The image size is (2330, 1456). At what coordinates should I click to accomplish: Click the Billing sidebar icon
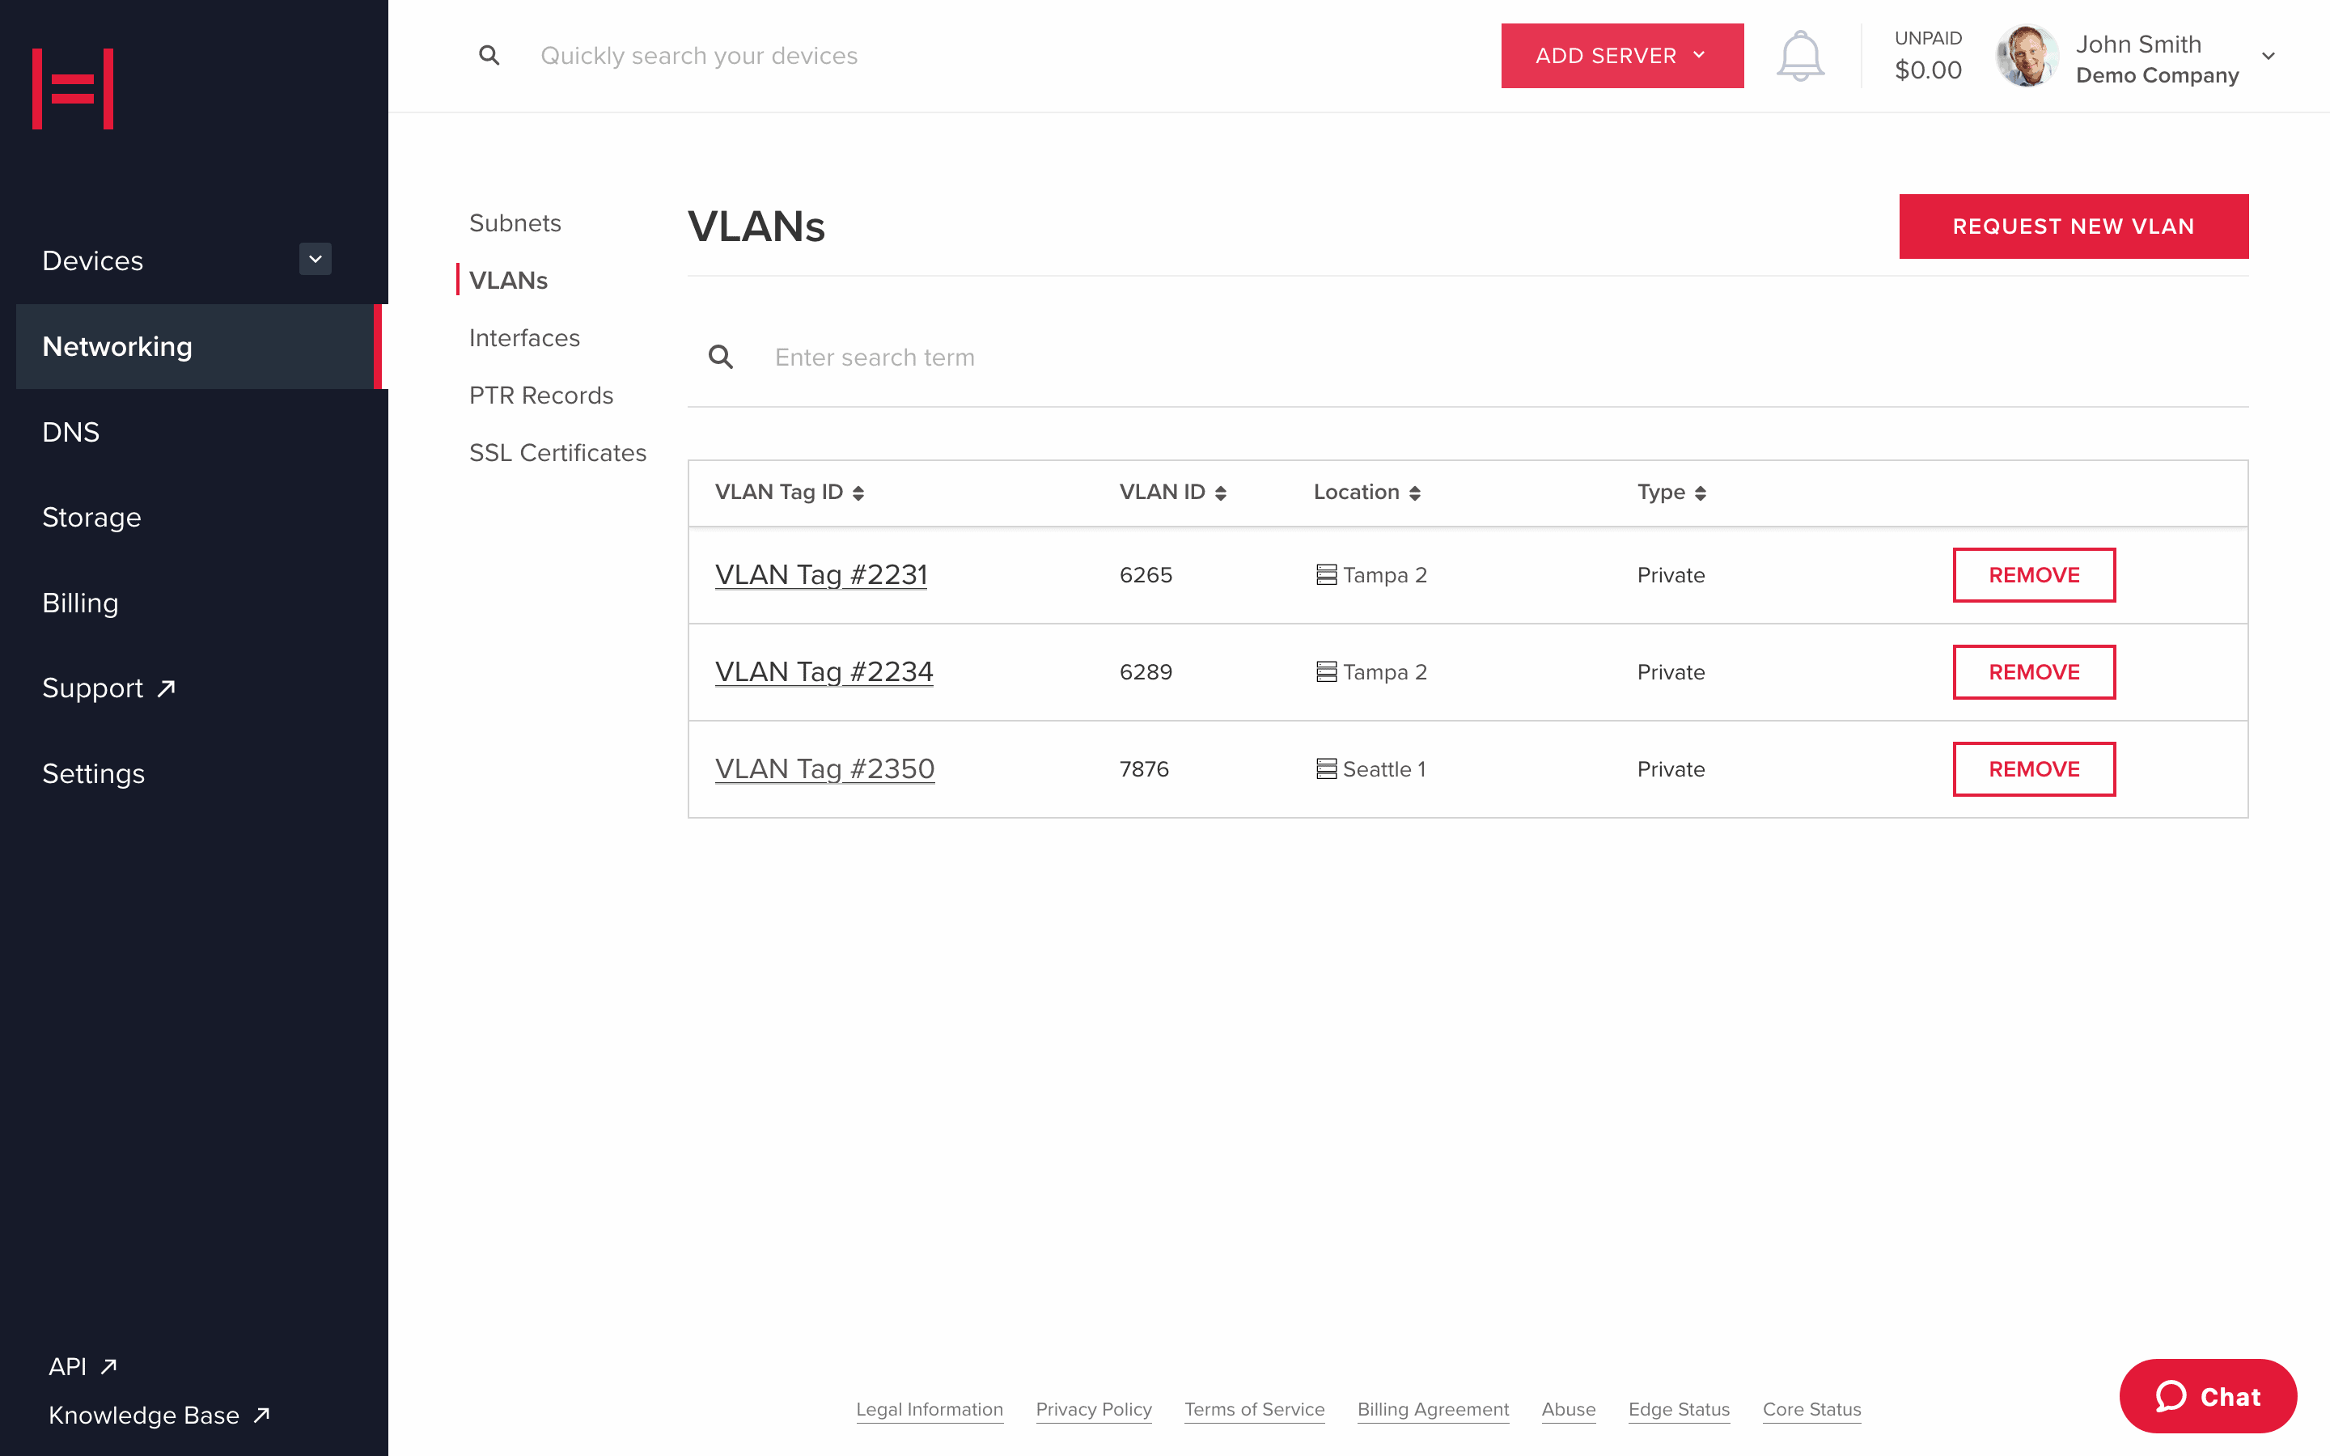78,602
